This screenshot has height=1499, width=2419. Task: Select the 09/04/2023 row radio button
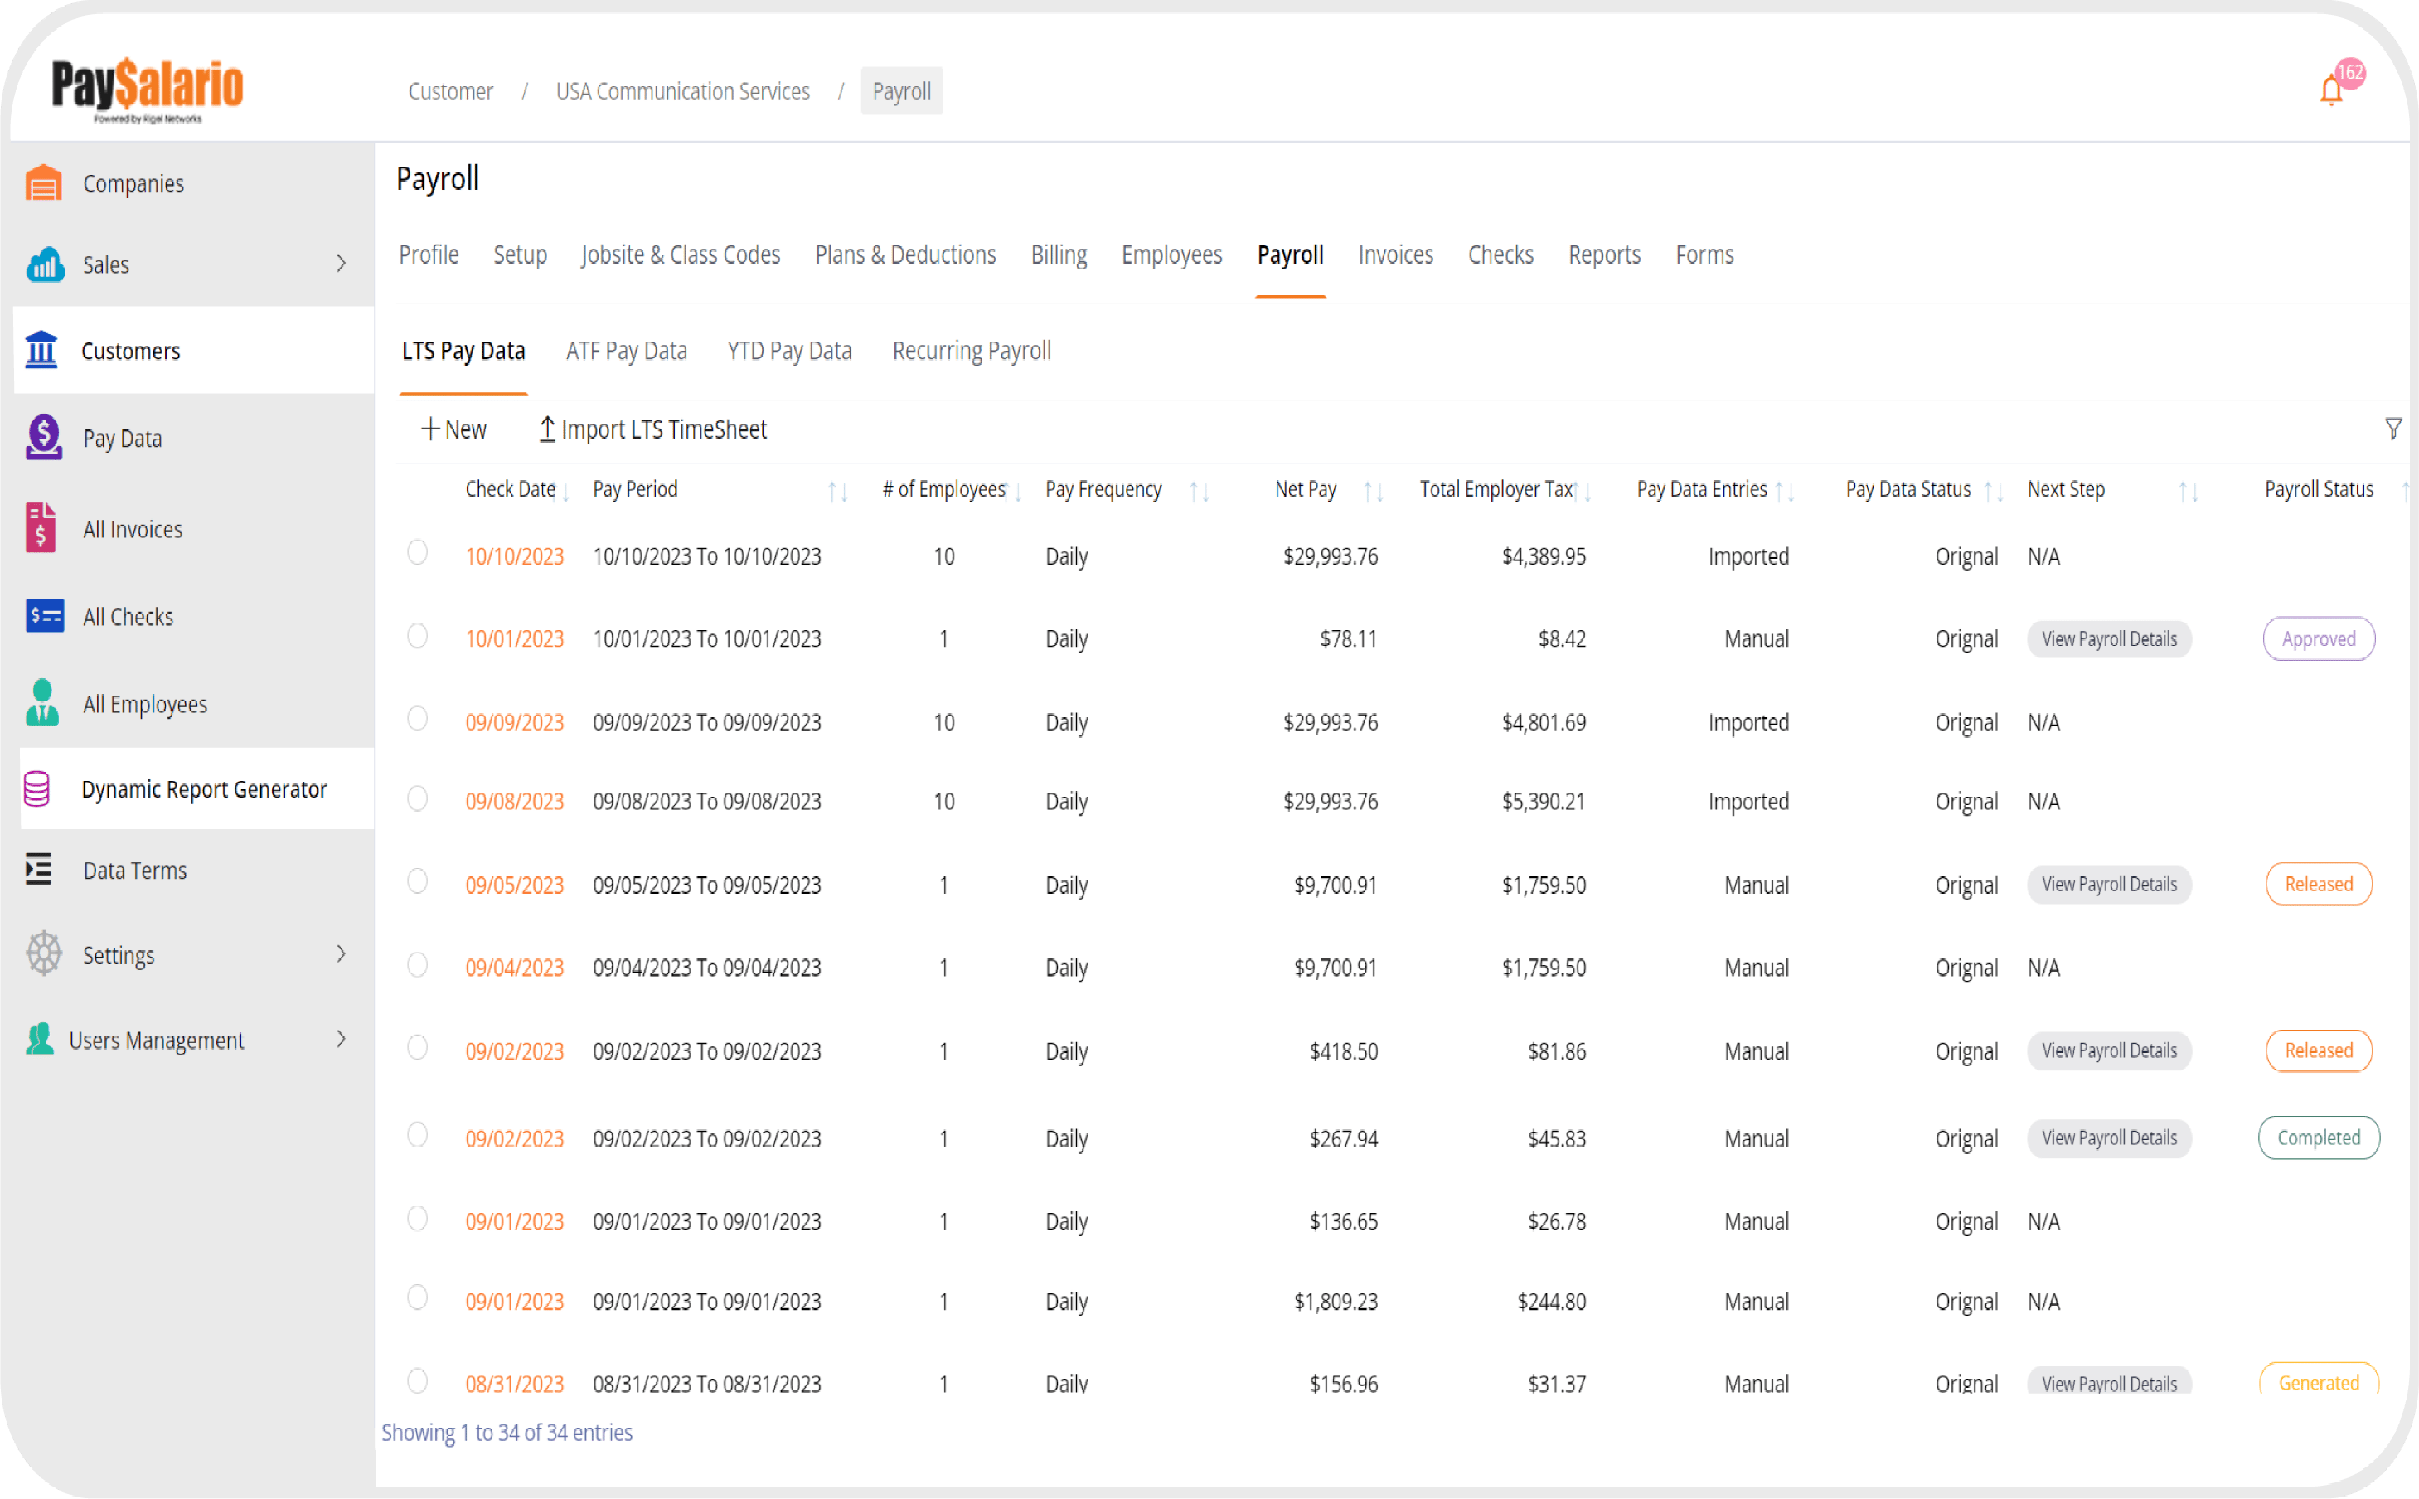click(x=417, y=964)
